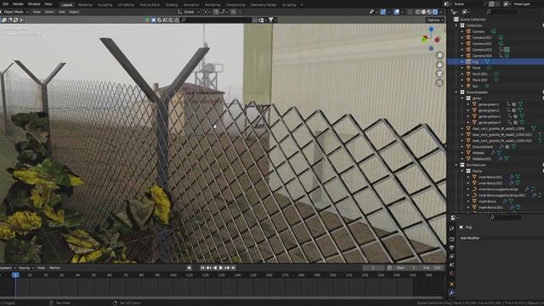Open the timeline Playback menu
544x306 pixels.
[7, 268]
